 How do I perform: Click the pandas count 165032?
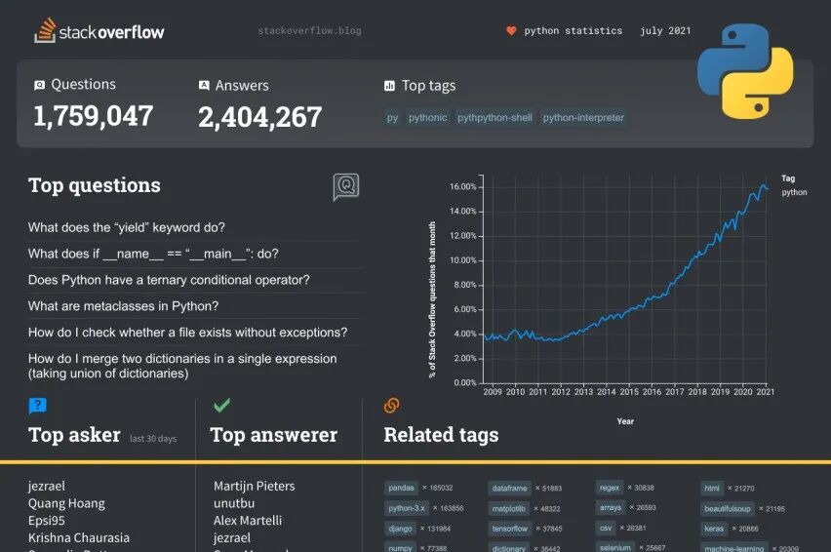[x=441, y=488]
